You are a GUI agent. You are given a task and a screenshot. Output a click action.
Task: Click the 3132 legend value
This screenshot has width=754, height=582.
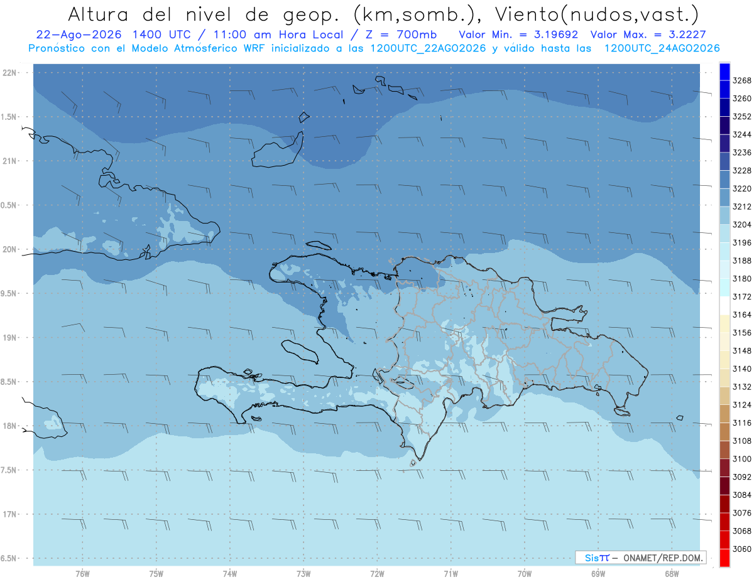(742, 387)
